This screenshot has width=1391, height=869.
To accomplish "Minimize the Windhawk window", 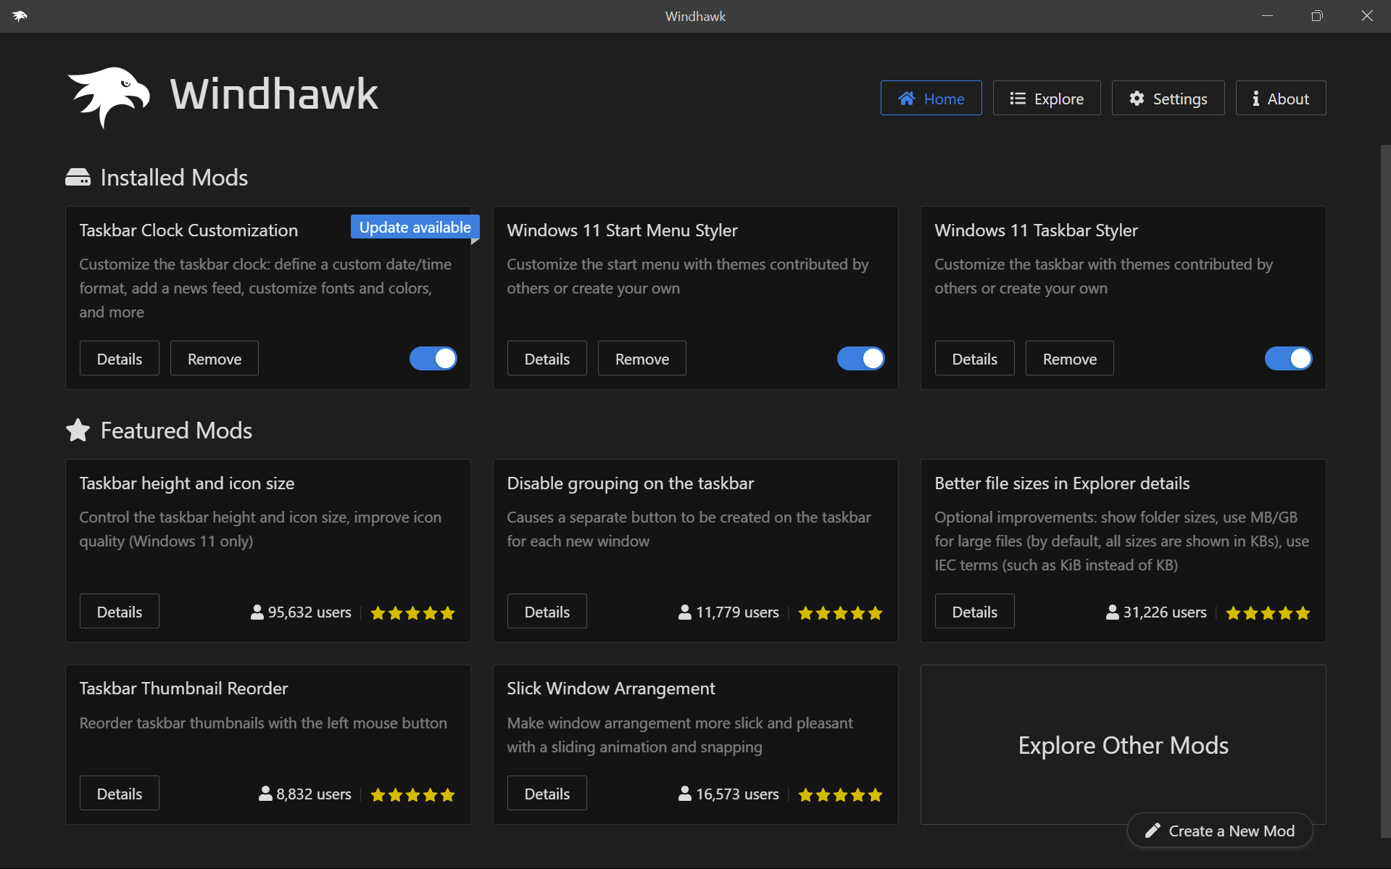I will 1267,16.
